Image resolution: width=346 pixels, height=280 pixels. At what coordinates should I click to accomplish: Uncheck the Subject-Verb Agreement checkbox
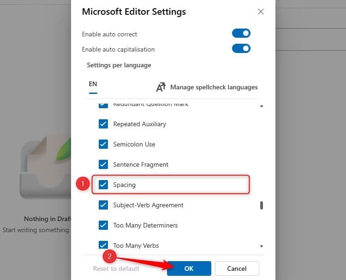coord(103,205)
